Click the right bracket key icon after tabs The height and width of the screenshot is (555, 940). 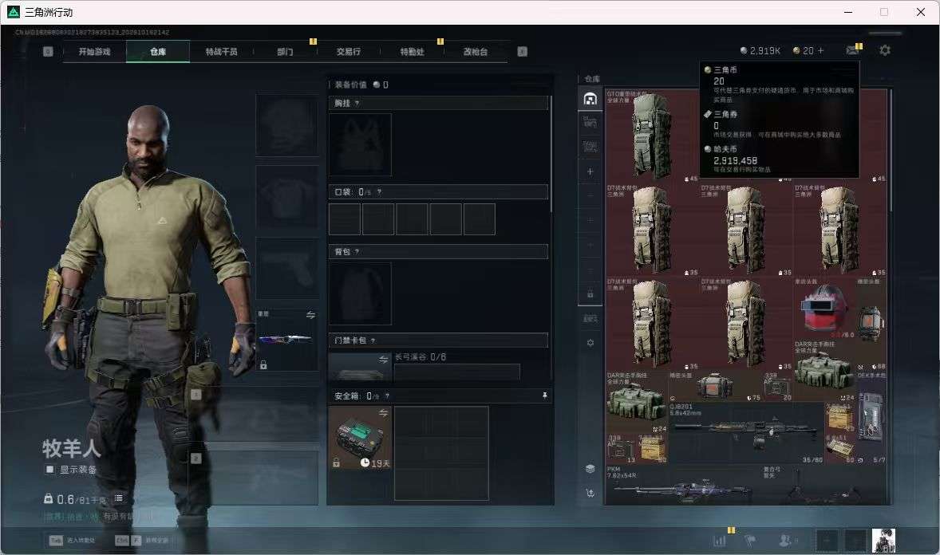[x=522, y=52]
